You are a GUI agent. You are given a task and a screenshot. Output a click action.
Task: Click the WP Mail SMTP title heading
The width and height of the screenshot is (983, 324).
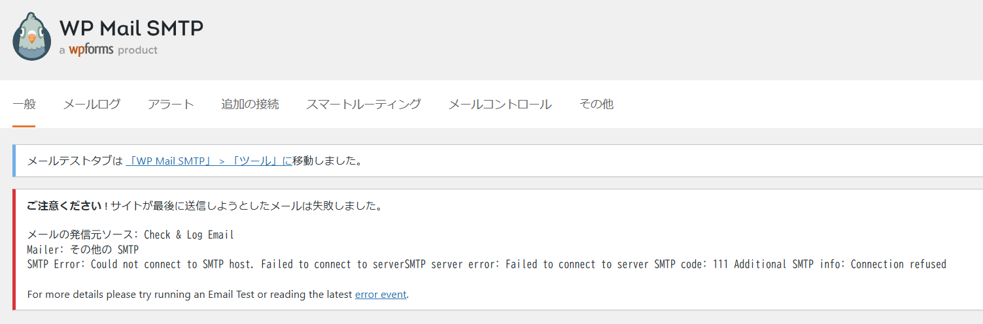pyautogui.click(x=131, y=27)
